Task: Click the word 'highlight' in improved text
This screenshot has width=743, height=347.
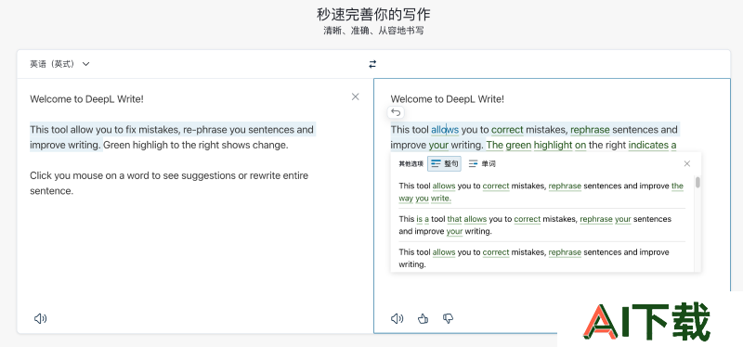Action: tap(553, 146)
